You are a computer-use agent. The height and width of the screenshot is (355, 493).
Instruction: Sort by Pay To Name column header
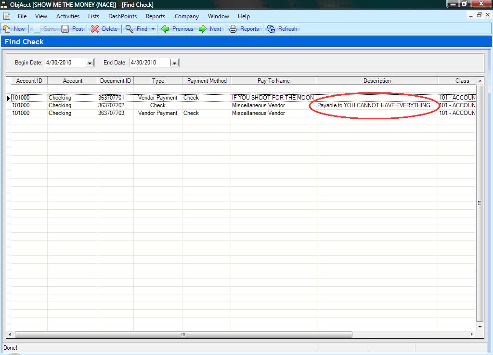coord(273,81)
